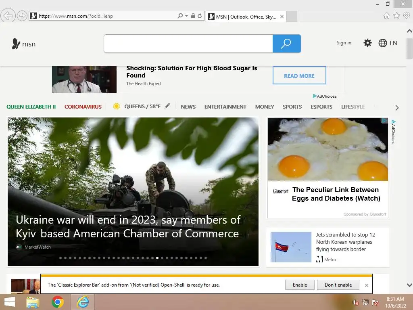The height and width of the screenshot is (310, 413).
Task: Click Internet Explorer taskbar icon
Action: coord(83,302)
